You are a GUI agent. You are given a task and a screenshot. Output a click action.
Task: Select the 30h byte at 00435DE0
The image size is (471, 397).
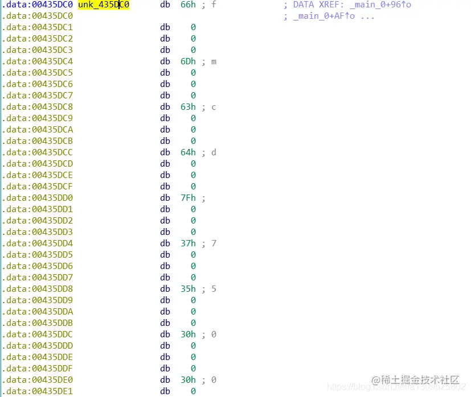188,380
